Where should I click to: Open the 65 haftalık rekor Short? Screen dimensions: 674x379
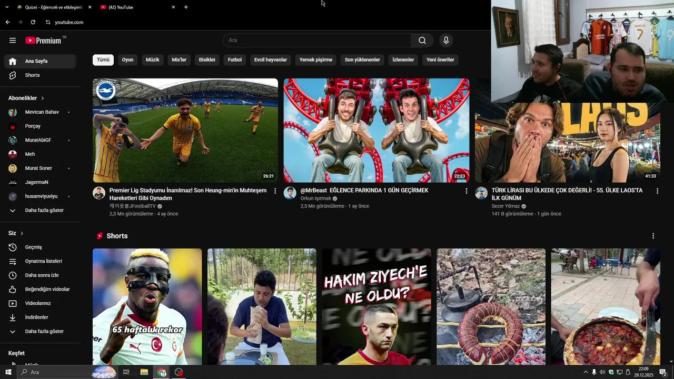pyautogui.click(x=147, y=307)
